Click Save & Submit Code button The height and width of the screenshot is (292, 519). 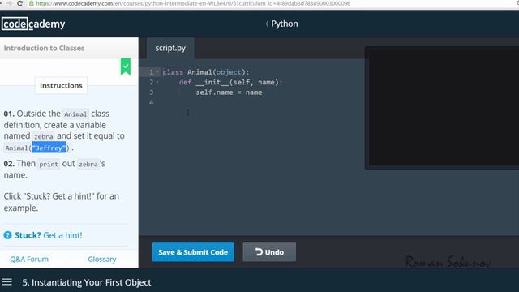click(x=193, y=252)
